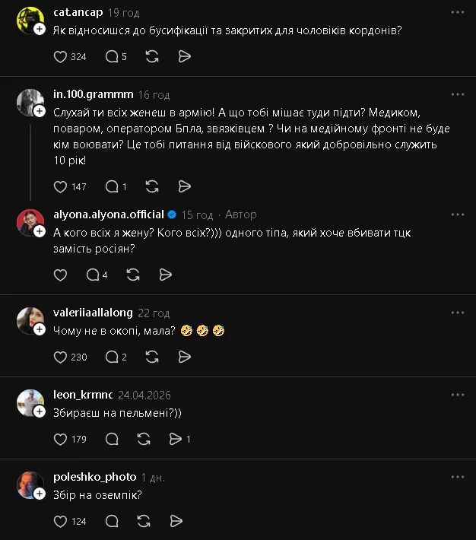476x540 pixels.
Task: Repost poleshko_photo's comment
Action: coord(144,521)
